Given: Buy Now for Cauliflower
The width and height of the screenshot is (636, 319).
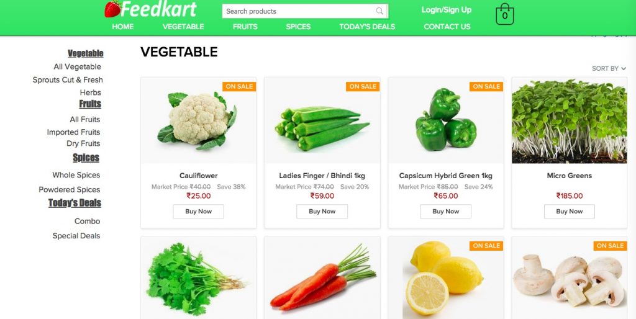Looking at the screenshot, I should coord(198,211).
